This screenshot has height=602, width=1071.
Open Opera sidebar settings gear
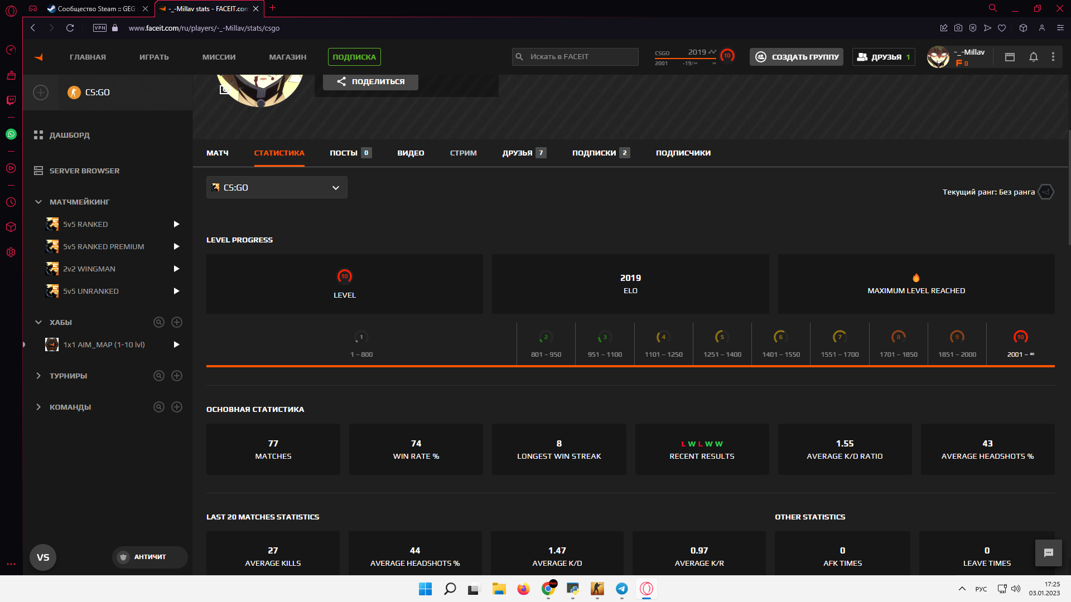click(x=11, y=253)
